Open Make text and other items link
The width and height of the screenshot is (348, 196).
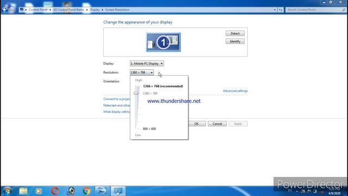pos(117,105)
